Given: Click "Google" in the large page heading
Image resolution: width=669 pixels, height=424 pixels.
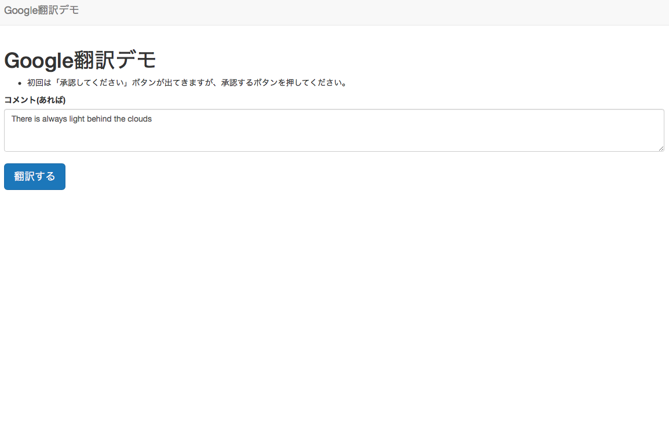Looking at the screenshot, I should (x=39, y=60).
